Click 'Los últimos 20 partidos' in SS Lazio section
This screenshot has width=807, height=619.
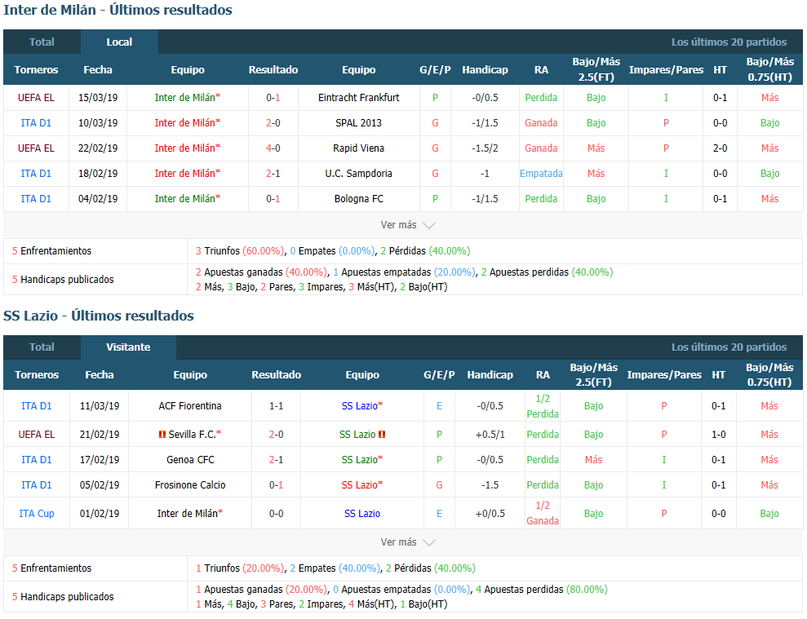(729, 347)
